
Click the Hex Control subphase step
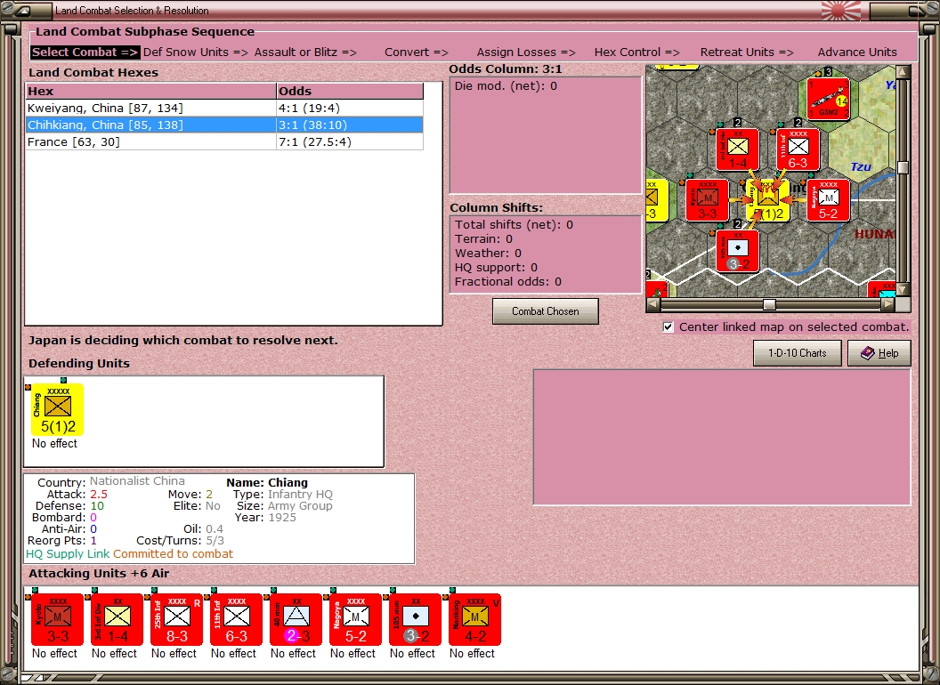637,52
